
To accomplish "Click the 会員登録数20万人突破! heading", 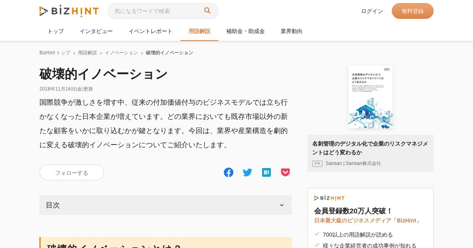I will click(354, 211).
